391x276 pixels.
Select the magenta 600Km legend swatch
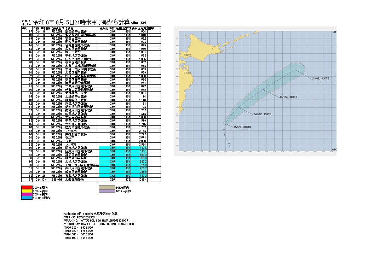27,194
